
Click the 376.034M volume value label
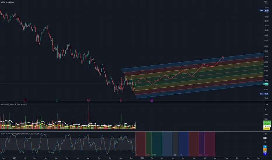click(x=267, y=122)
